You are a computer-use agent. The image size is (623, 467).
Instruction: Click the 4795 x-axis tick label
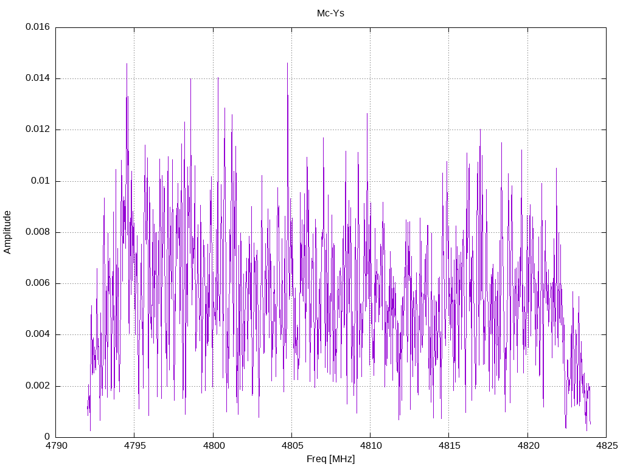[135, 446]
